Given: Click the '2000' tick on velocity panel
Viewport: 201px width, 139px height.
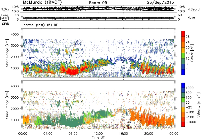Looking at the screenshot, I should (x=15, y=109).
